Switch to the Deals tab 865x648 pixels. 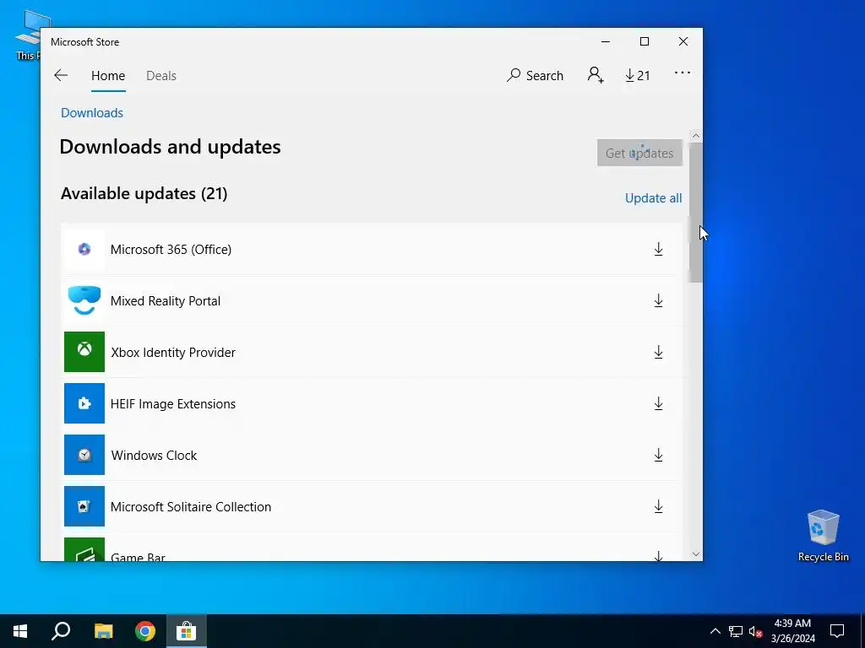[161, 75]
